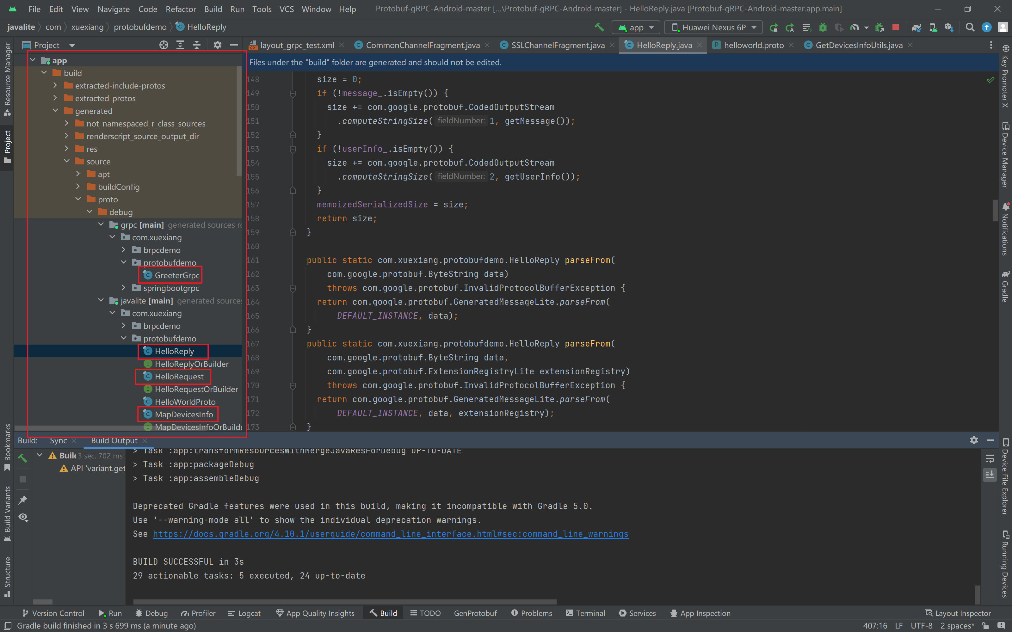Viewport: 1012px width, 632px height.
Task: Stop the running app with the red square
Action: tap(895, 27)
